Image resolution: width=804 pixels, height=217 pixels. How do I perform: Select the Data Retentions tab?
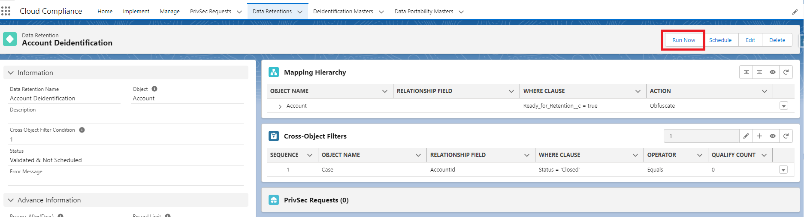pyautogui.click(x=272, y=12)
